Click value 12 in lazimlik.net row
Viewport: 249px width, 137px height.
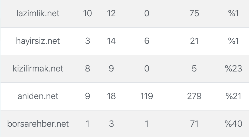tap(111, 13)
